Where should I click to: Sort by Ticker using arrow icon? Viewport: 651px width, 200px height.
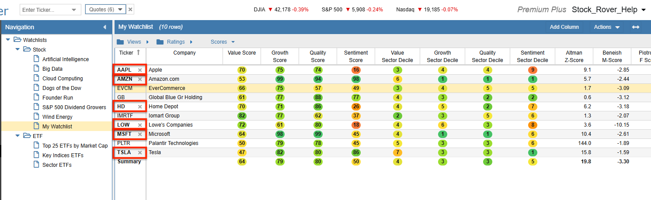click(x=139, y=53)
